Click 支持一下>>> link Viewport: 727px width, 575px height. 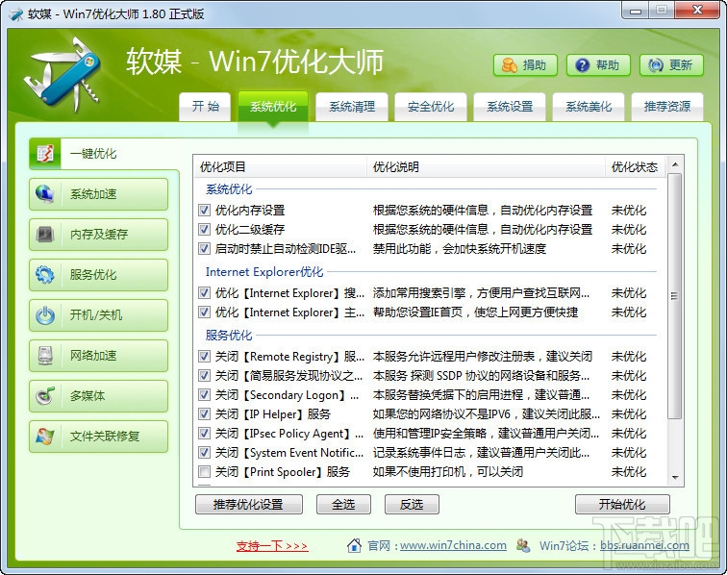pos(272,546)
